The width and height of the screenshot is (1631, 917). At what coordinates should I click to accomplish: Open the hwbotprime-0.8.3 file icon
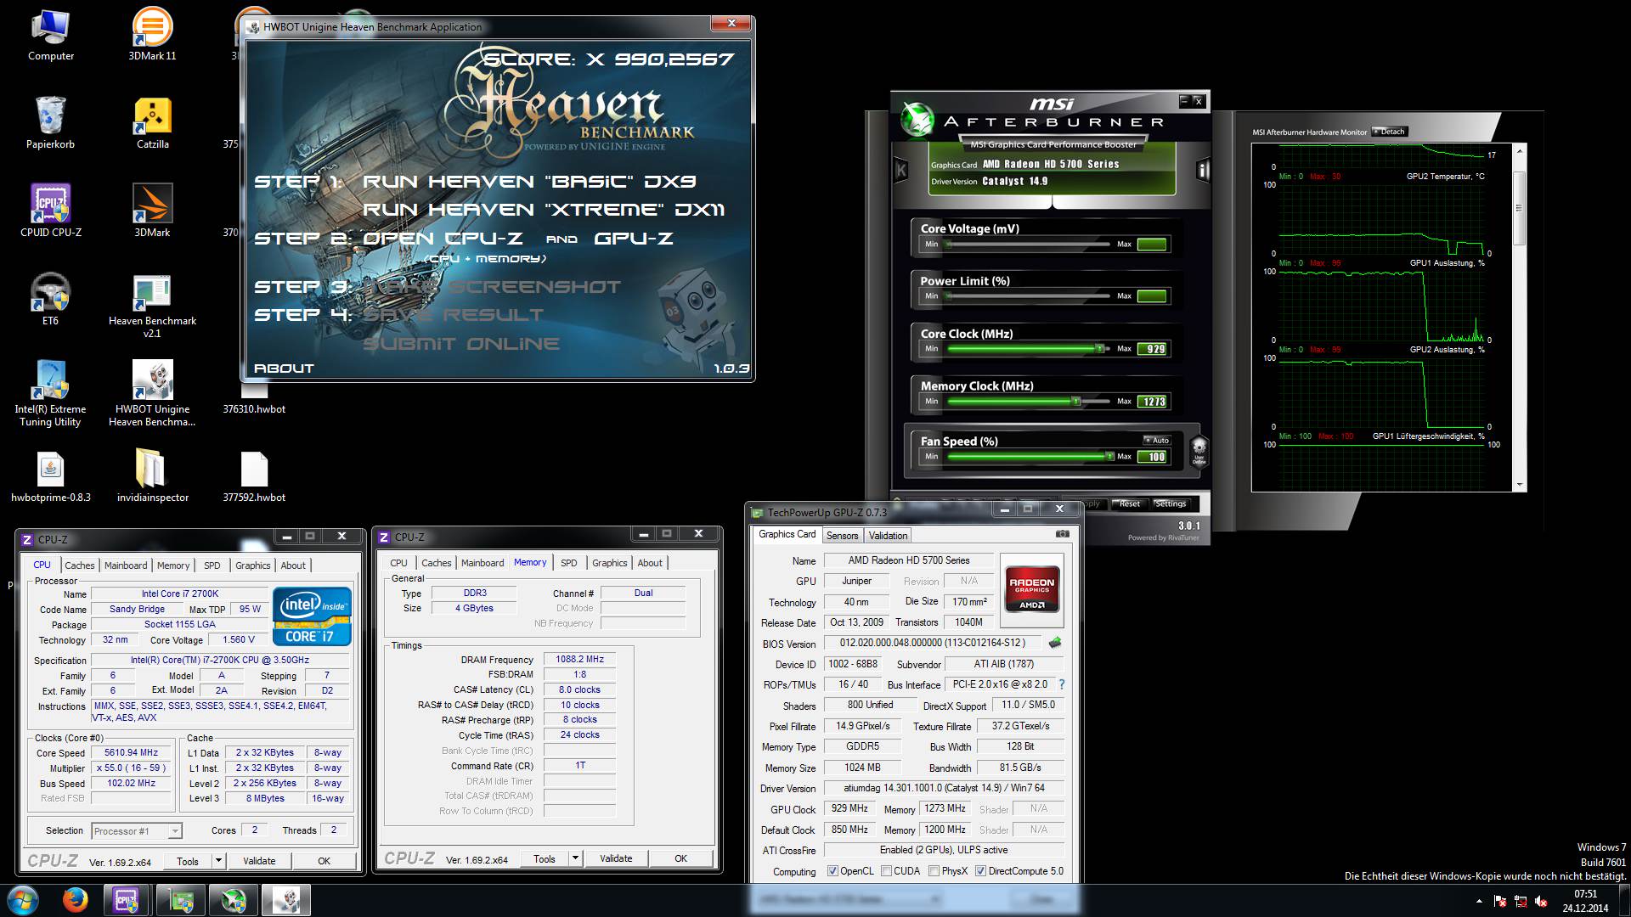[51, 476]
